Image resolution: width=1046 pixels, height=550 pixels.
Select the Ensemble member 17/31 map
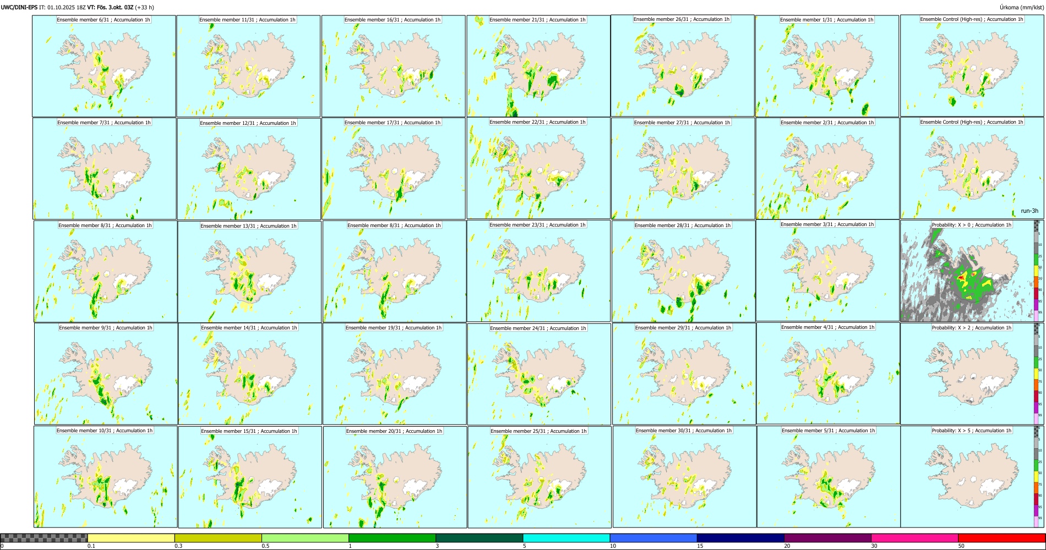click(x=394, y=169)
